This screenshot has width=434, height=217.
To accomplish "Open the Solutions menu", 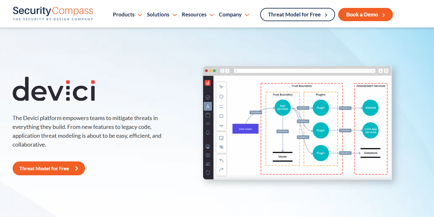I will [x=158, y=15].
